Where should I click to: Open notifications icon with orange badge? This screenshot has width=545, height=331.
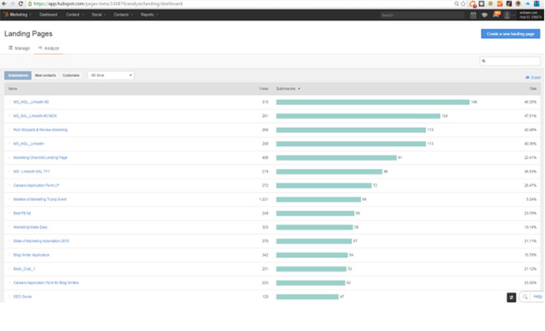(x=497, y=15)
